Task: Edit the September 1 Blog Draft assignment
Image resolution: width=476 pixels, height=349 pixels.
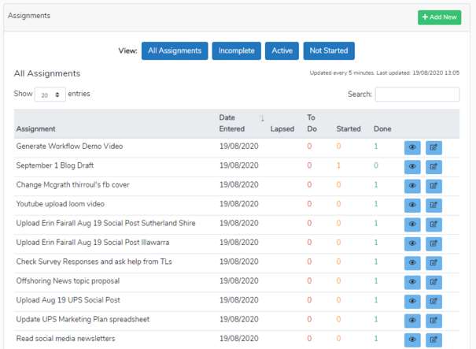Action: [434, 166]
